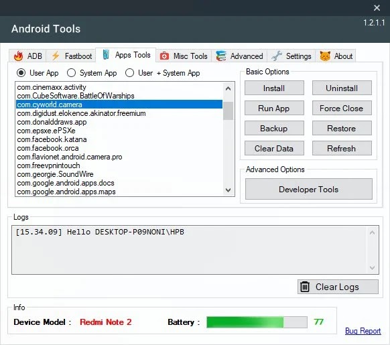Switch to the ADB tab
Viewport: 390px width, 345px height.
27,56
